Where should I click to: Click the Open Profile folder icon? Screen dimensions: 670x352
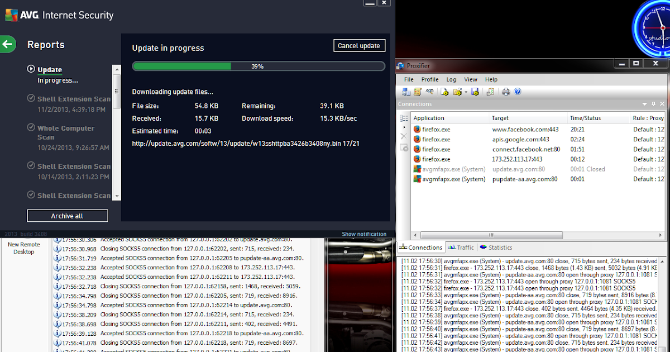457,92
